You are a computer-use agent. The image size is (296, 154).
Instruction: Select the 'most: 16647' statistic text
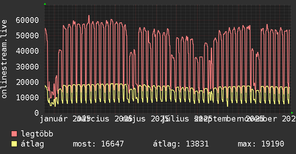coord(98,144)
